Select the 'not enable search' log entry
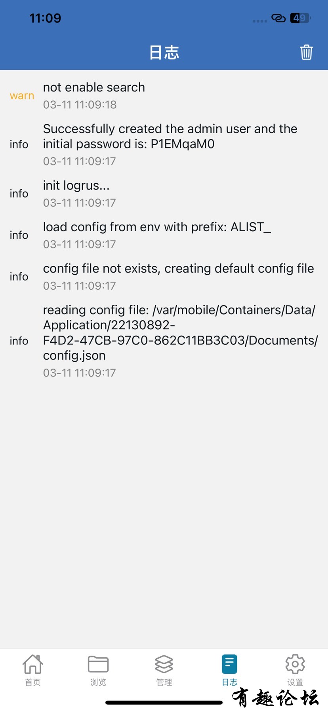Screen dimensions: 328x711 (164, 96)
